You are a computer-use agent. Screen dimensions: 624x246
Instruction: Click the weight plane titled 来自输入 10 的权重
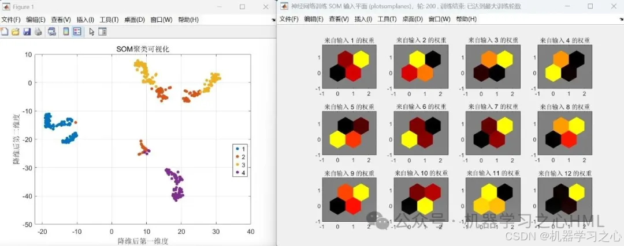click(421, 199)
